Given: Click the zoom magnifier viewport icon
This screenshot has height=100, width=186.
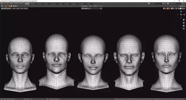Looking at the screenshot, I should tap(184, 20).
